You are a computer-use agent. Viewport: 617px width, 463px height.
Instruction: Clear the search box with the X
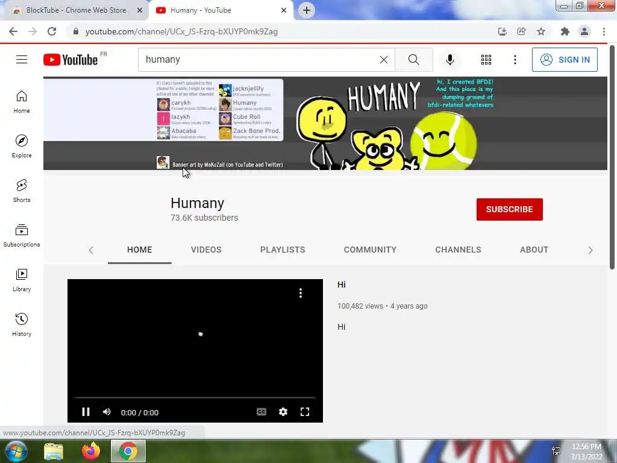pyautogui.click(x=384, y=60)
